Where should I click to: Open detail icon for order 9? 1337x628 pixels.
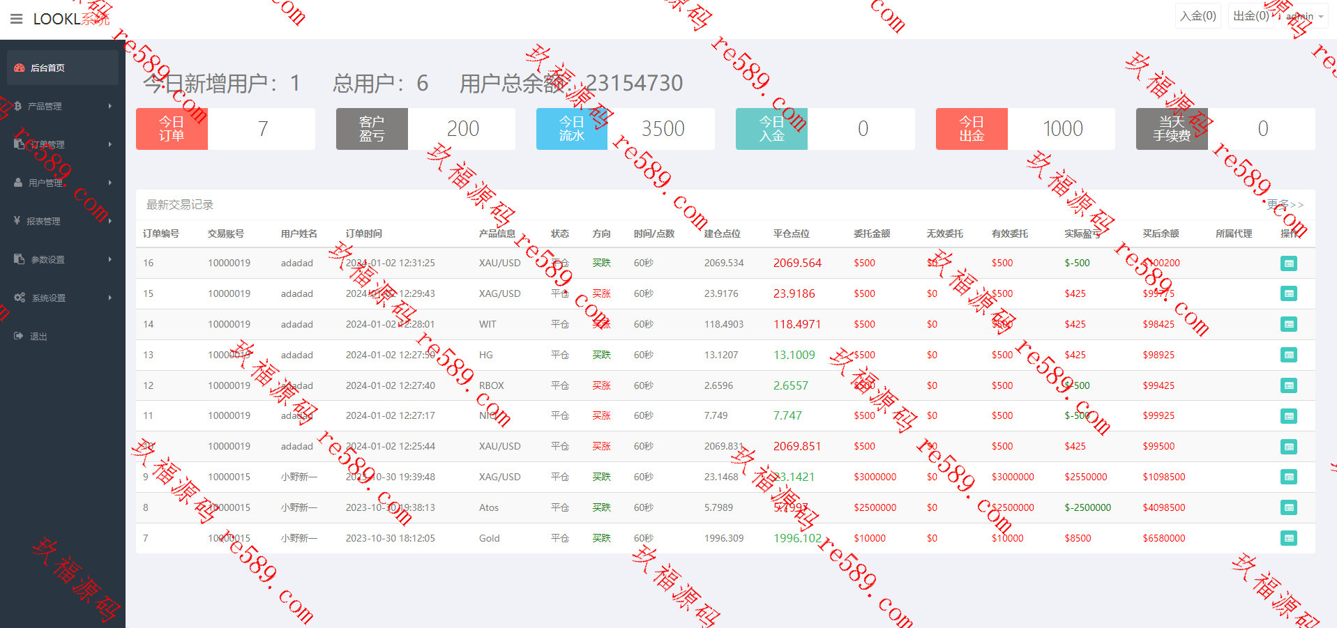click(x=1289, y=477)
